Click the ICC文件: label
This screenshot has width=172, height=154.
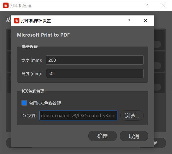tap(29, 116)
